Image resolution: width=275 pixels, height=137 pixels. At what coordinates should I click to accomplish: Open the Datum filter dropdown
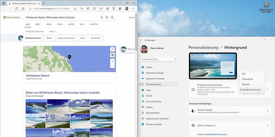point(53,32)
